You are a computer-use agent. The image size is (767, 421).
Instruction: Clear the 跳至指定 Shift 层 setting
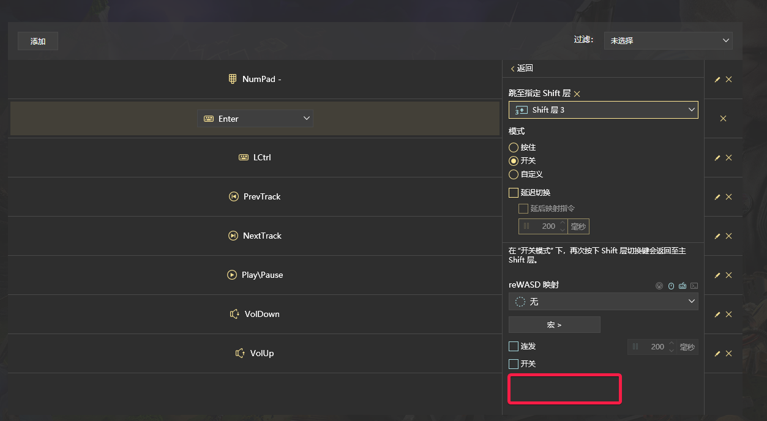point(577,94)
